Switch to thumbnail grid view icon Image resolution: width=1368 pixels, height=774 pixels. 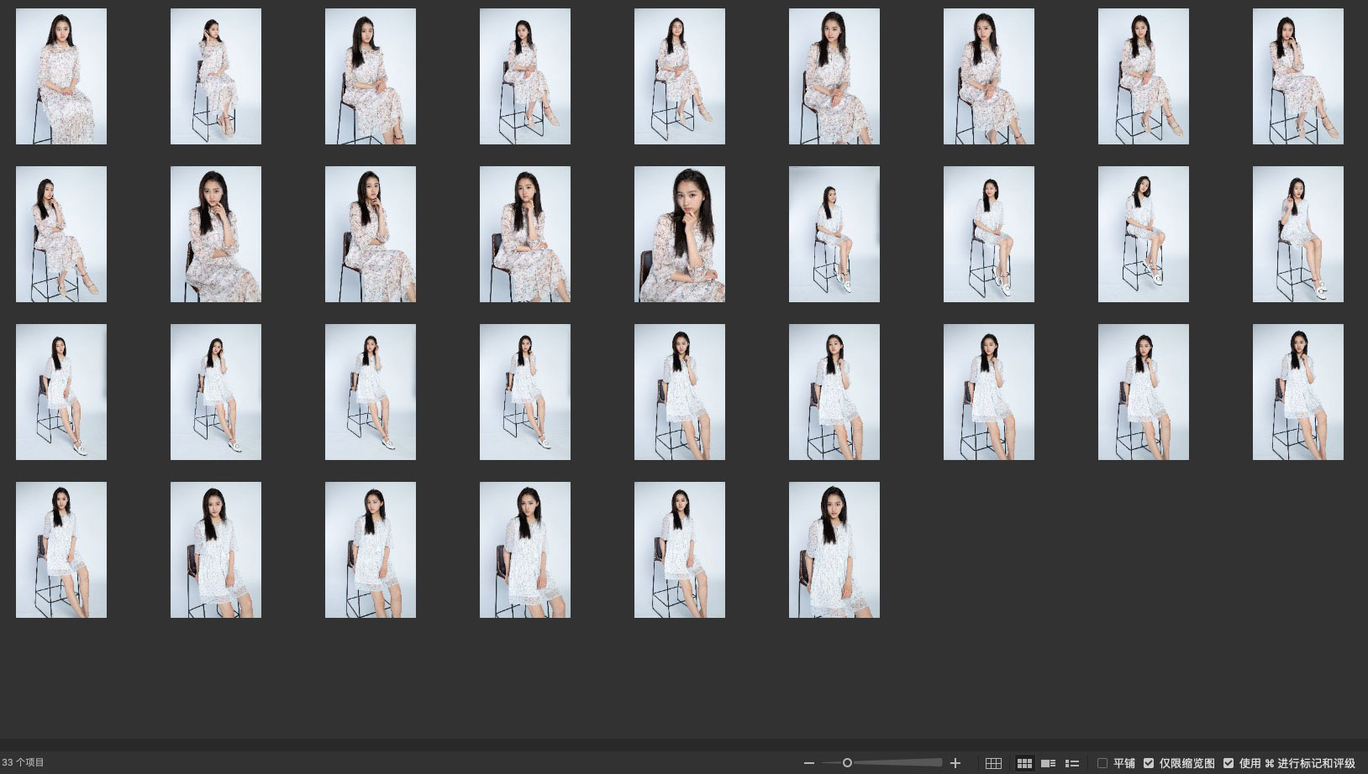(1024, 763)
